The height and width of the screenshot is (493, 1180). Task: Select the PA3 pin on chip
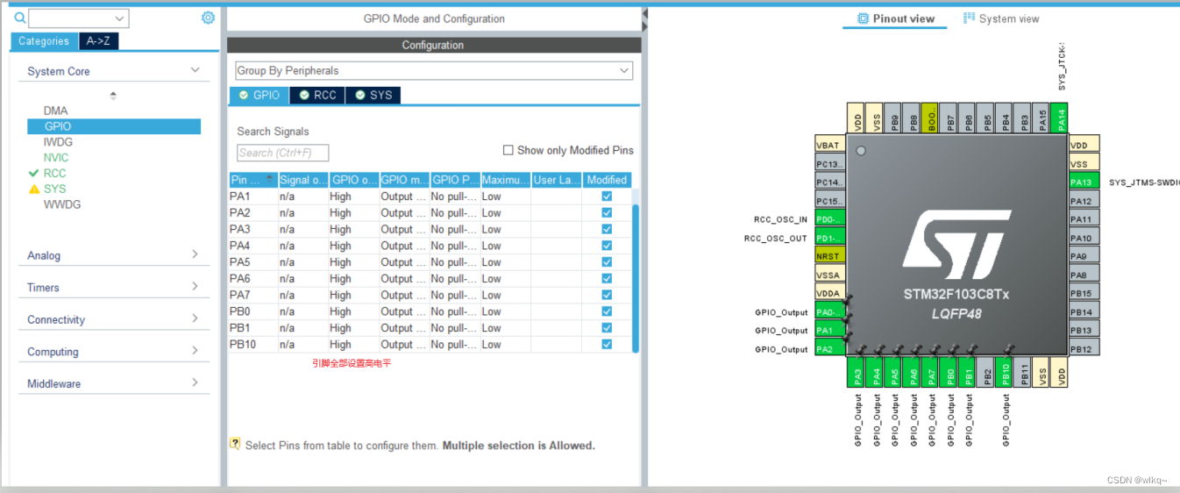tap(857, 372)
